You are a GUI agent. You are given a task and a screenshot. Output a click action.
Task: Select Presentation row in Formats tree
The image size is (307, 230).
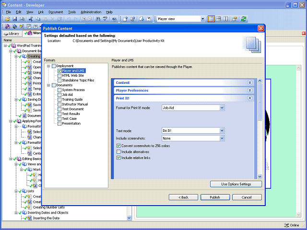(71, 124)
